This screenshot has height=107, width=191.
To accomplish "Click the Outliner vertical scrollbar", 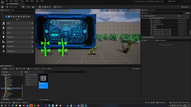I will 190,32.
